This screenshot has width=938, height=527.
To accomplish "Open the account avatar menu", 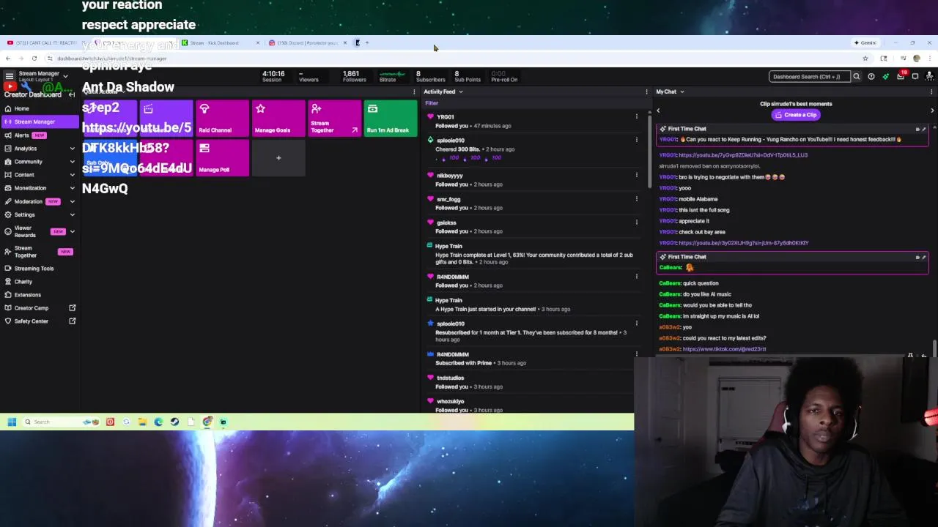I will point(930,76).
